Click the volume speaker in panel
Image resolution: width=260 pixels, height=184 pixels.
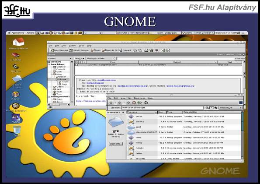(238, 33)
